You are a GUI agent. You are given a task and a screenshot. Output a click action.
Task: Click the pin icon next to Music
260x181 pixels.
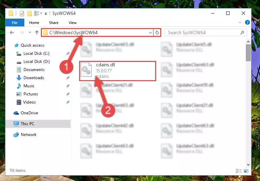point(68,86)
